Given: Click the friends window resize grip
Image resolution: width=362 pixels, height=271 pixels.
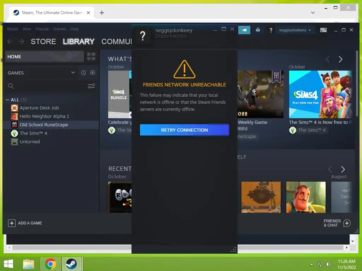Looking at the screenshot, I should pos(233,250).
